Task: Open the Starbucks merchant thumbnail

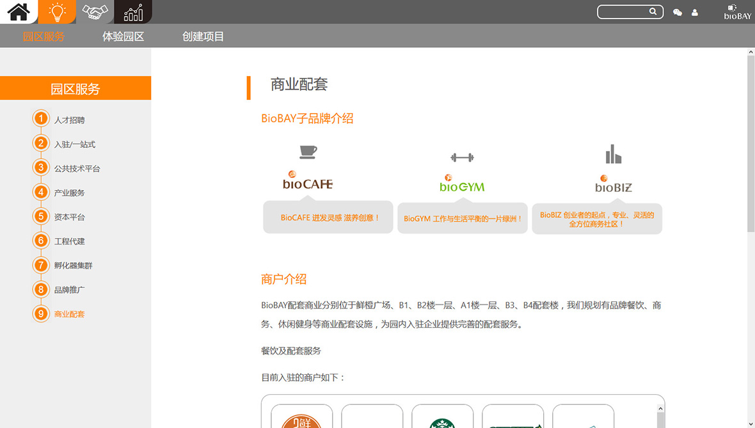Action: 442,416
